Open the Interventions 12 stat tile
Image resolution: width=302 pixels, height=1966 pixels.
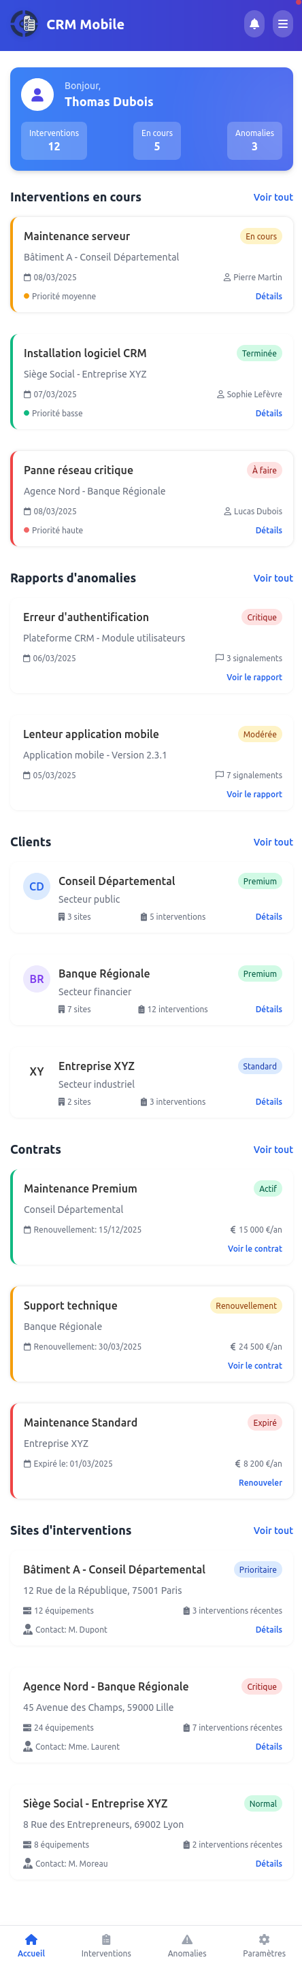tap(54, 140)
